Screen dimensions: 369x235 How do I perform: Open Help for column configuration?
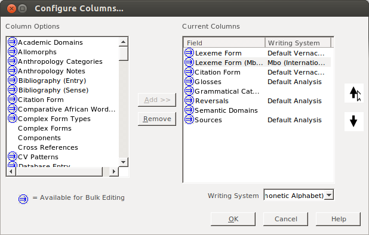pyautogui.click(x=338, y=219)
